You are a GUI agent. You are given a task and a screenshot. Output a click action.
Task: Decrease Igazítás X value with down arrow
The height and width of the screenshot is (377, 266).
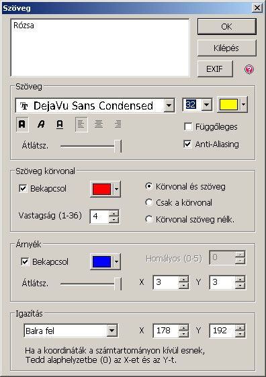pos(184,334)
